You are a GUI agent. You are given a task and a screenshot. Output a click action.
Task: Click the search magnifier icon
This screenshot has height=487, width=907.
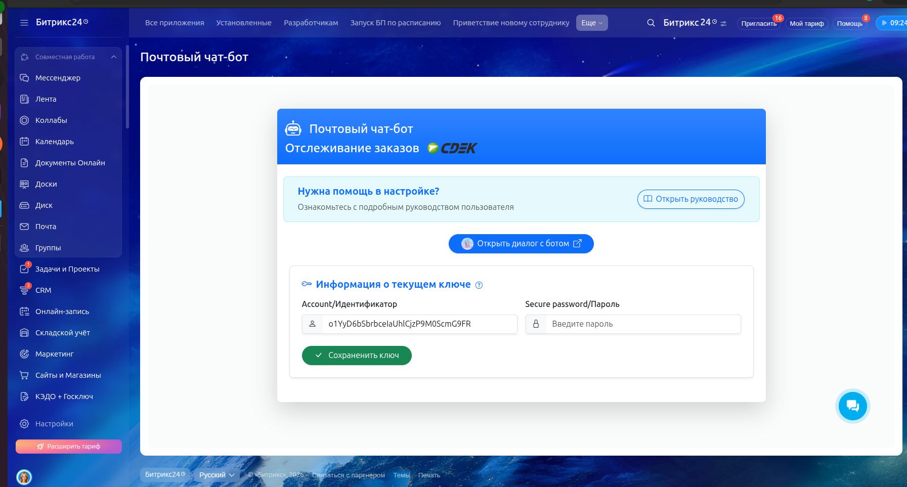(651, 23)
